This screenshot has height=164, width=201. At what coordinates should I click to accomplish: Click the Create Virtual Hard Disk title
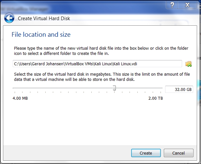[44, 19]
